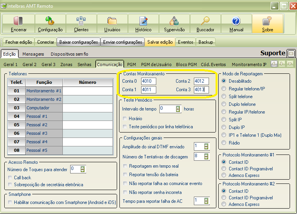Click the Encerrar toolbar icon
This screenshot has height=214, width=297.
coord(19,21)
